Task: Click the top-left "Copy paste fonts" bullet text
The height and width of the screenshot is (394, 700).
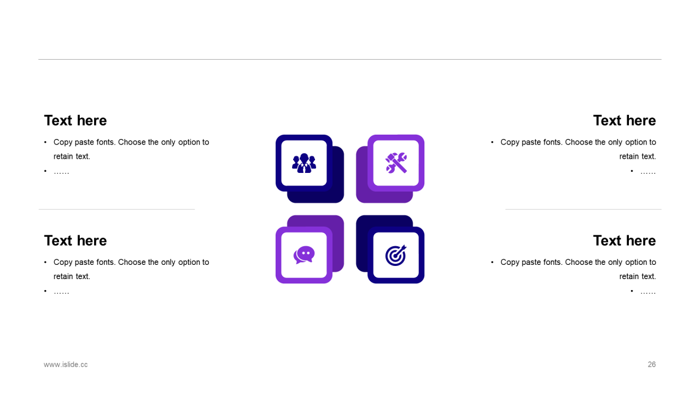Action: pyautogui.click(x=131, y=149)
